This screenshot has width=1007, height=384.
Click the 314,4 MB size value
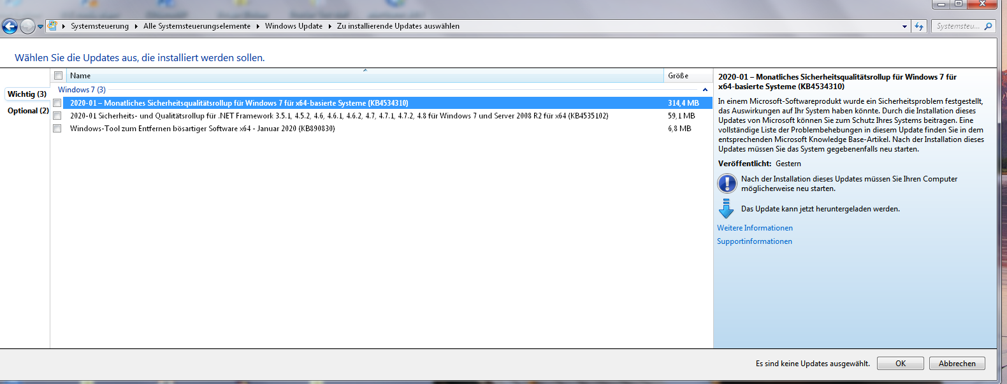pos(683,103)
